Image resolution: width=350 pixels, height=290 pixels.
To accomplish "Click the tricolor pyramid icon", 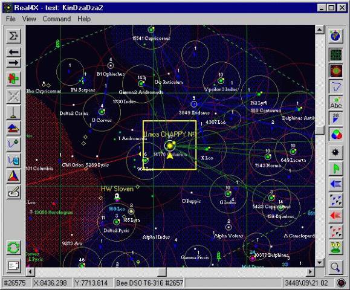I will pyautogui.click(x=14, y=176).
